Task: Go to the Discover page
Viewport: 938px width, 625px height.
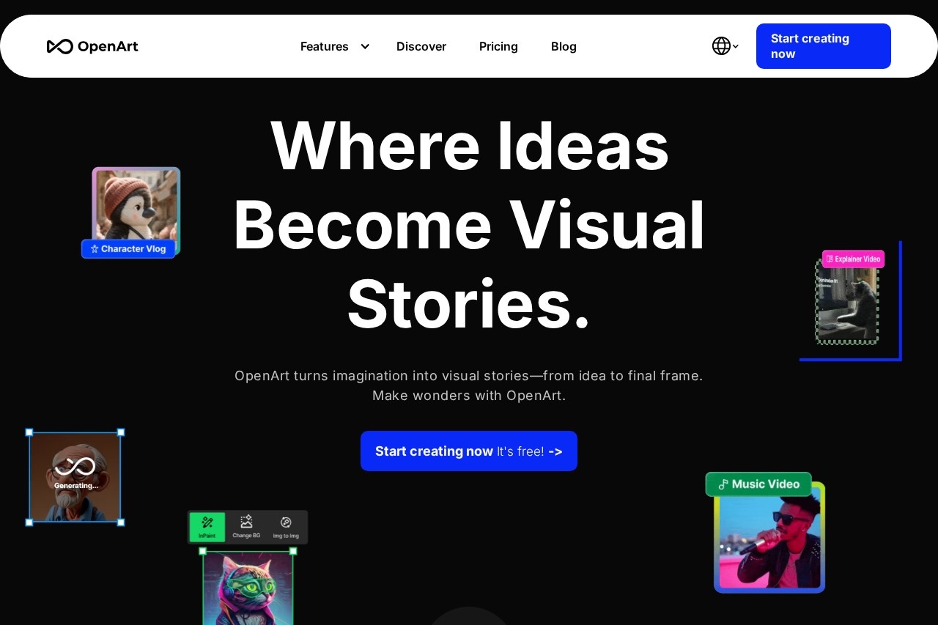Action: (421, 46)
